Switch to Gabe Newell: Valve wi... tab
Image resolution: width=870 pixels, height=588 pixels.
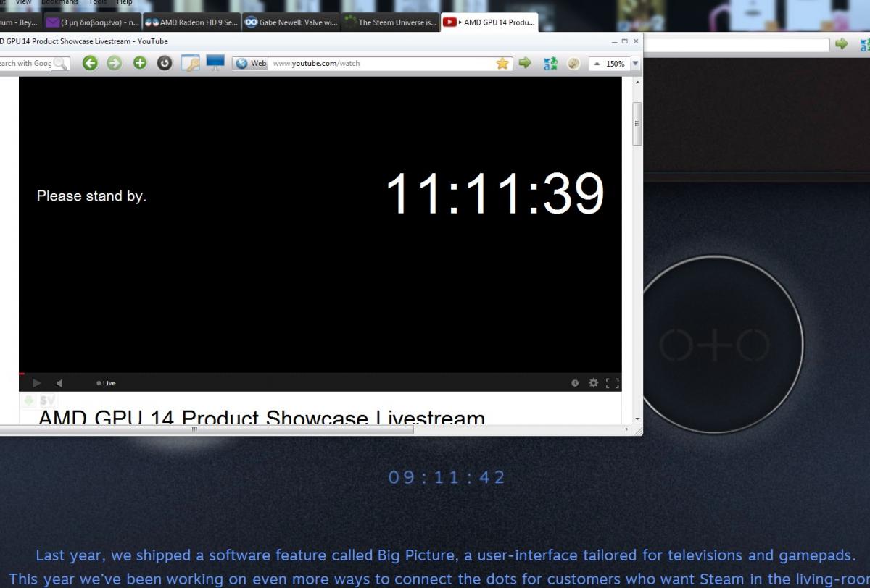(x=291, y=22)
